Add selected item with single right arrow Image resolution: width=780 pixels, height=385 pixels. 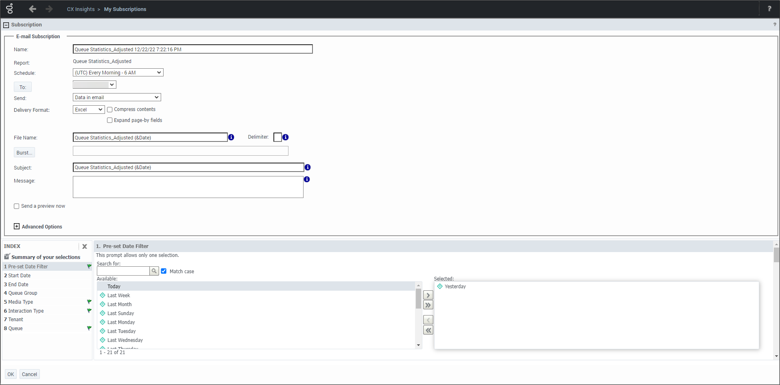tap(428, 295)
